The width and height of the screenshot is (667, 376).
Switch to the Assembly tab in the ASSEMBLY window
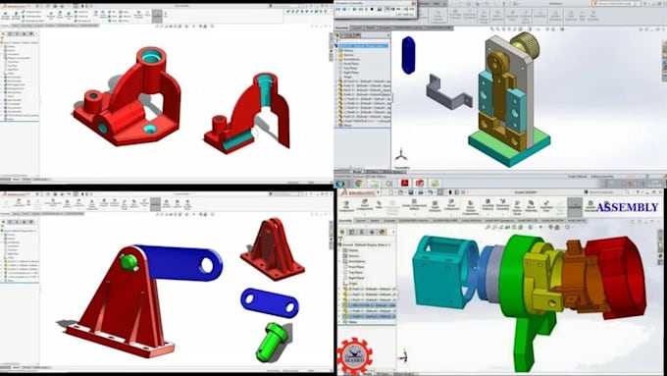[x=345, y=221]
